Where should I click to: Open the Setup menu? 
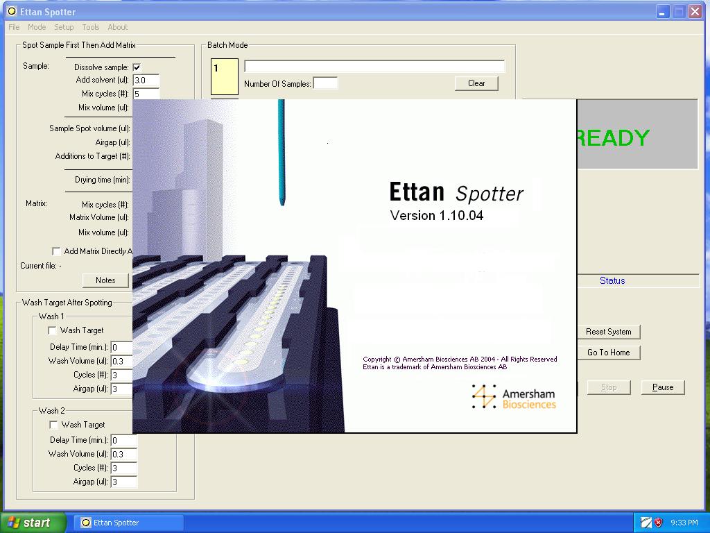coord(64,27)
